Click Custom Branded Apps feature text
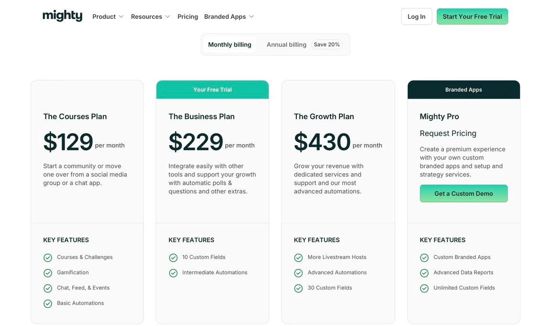 [x=462, y=257]
